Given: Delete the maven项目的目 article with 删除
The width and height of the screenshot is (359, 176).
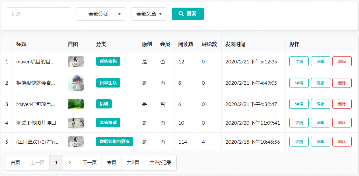Looking at the screenshot, I should tap(342, 62).
